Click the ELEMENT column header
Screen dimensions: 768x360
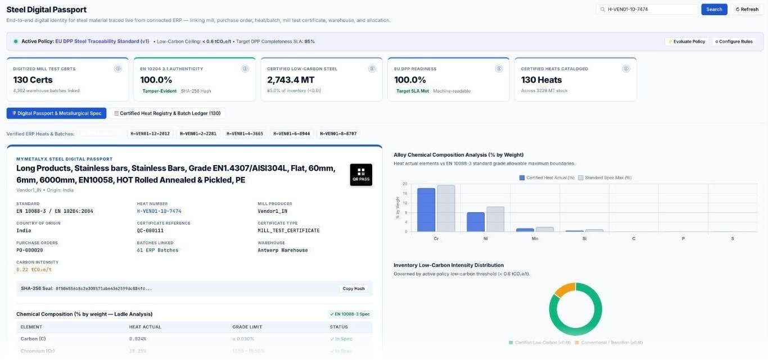point(31,327)
